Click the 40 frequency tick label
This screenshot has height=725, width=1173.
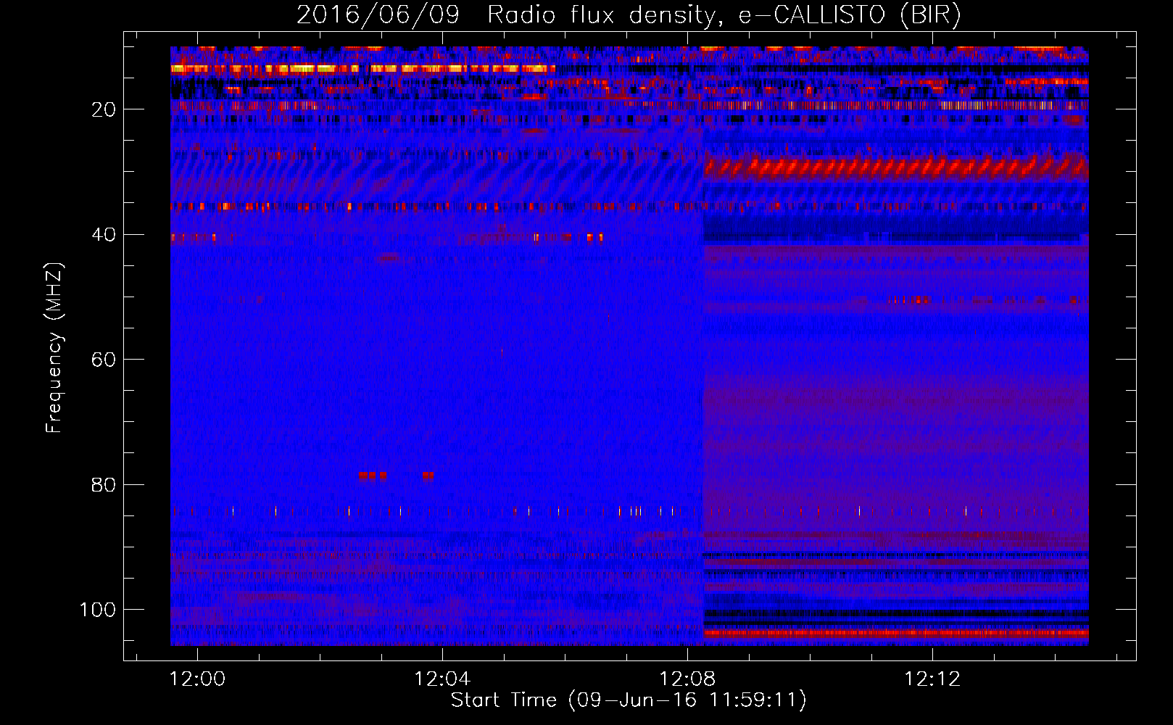[x=104, y=235]
